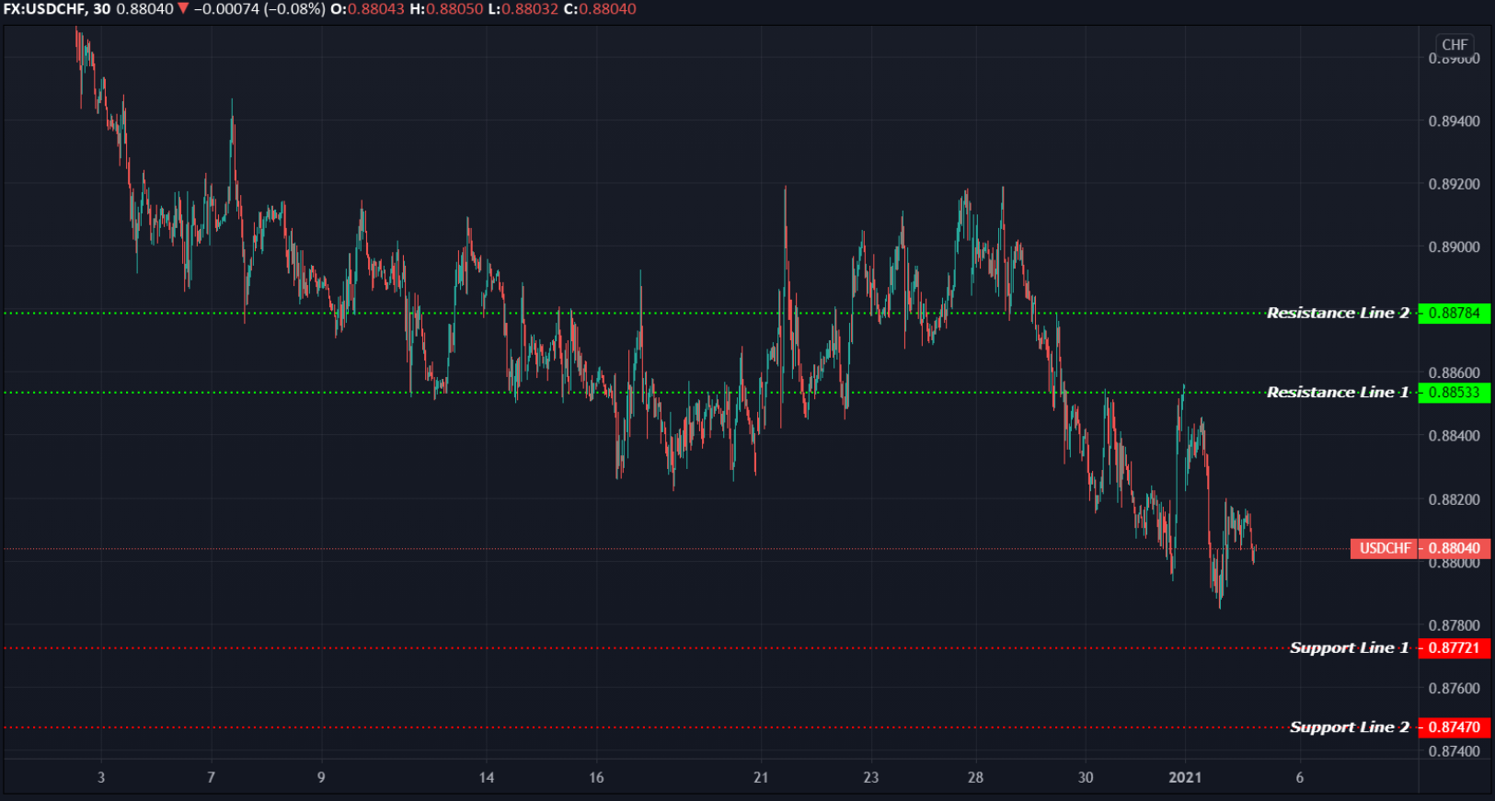Click the 0.89200 price axis label

1455,184
